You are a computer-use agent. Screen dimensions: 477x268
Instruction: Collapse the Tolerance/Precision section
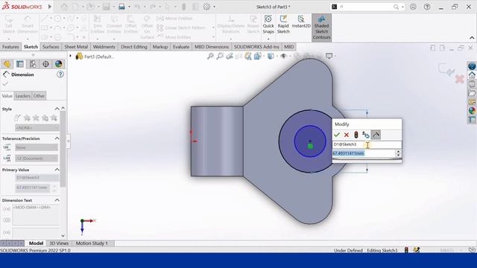coord(57,138)
